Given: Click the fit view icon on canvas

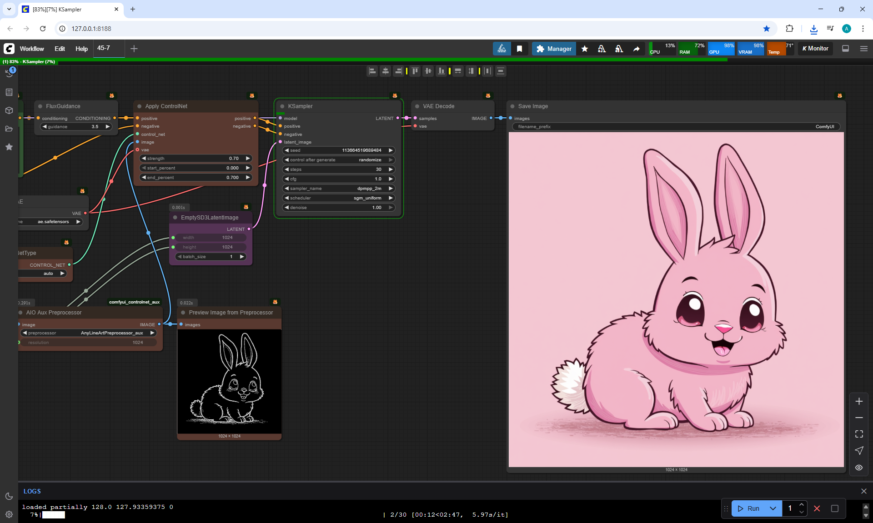Looking at the screenshot, I should tap(858, 434).
